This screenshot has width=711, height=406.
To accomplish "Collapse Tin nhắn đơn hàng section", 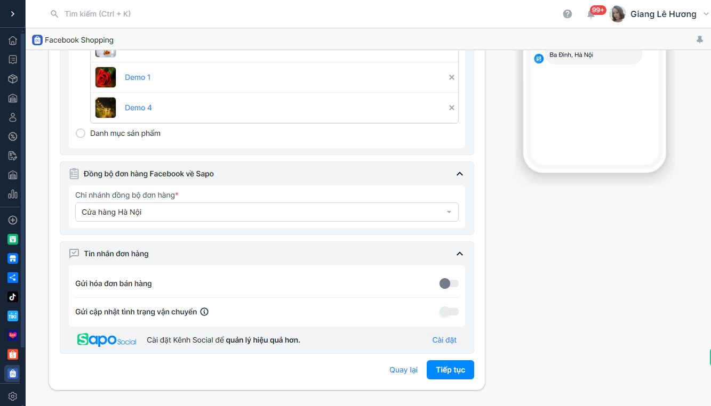I will [460, 254].
